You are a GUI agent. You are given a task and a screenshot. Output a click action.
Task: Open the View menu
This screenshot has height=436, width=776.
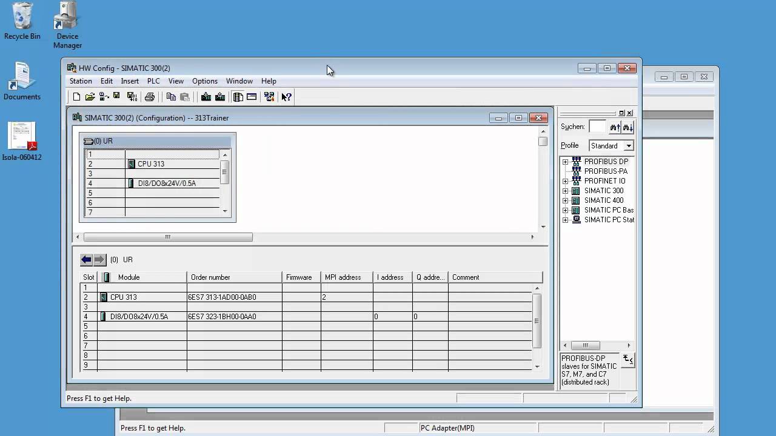click(176, 81)
